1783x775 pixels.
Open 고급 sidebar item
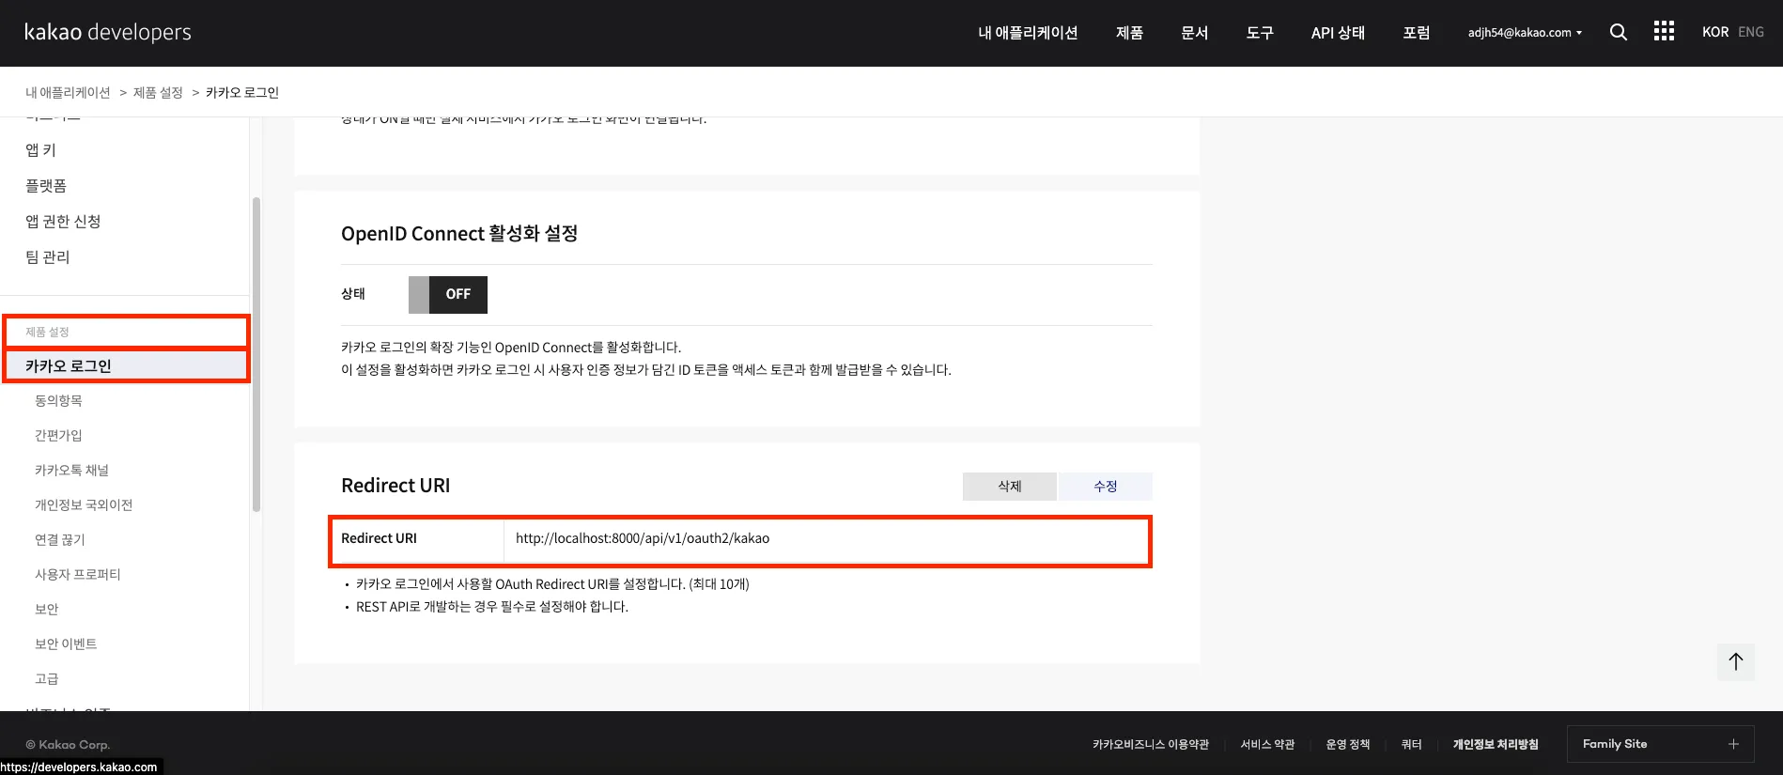coord(47,678)
